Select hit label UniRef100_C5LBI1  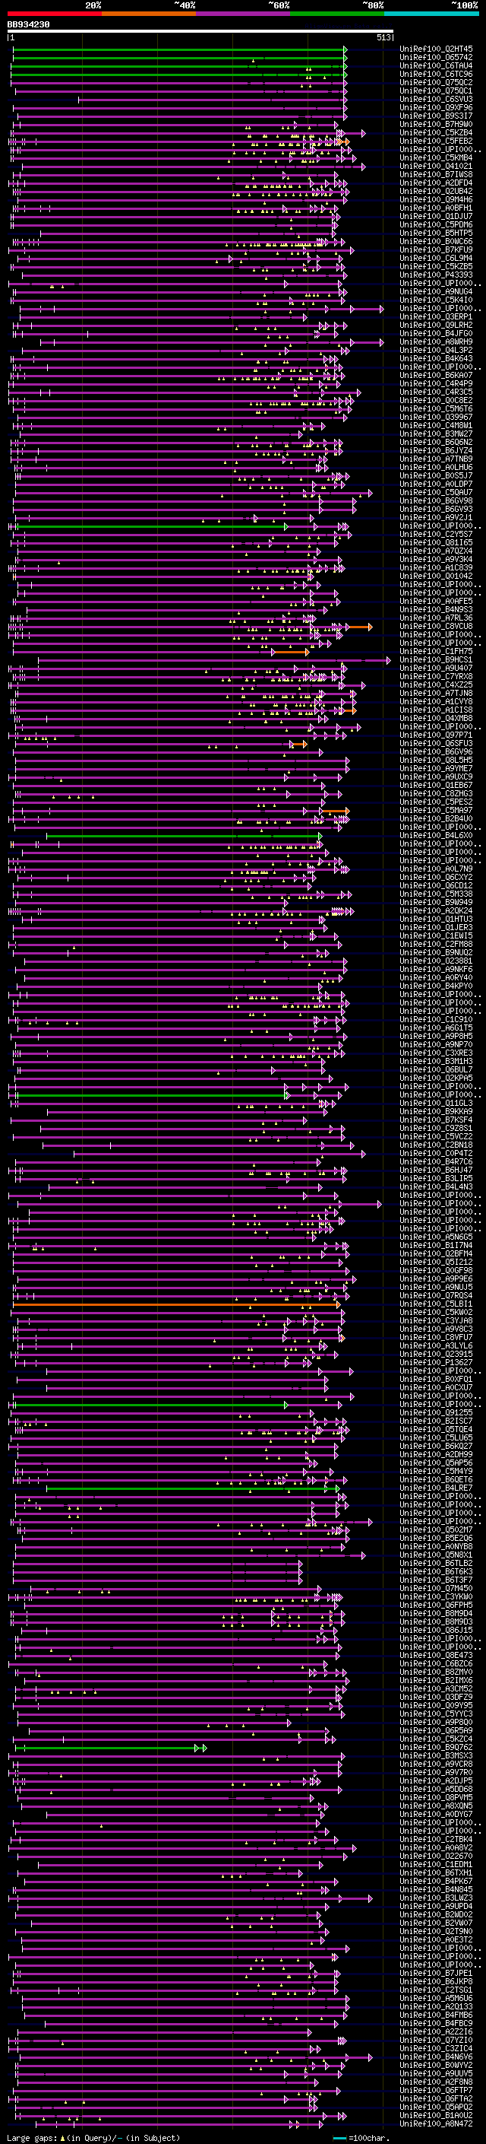coord(436,1304)
